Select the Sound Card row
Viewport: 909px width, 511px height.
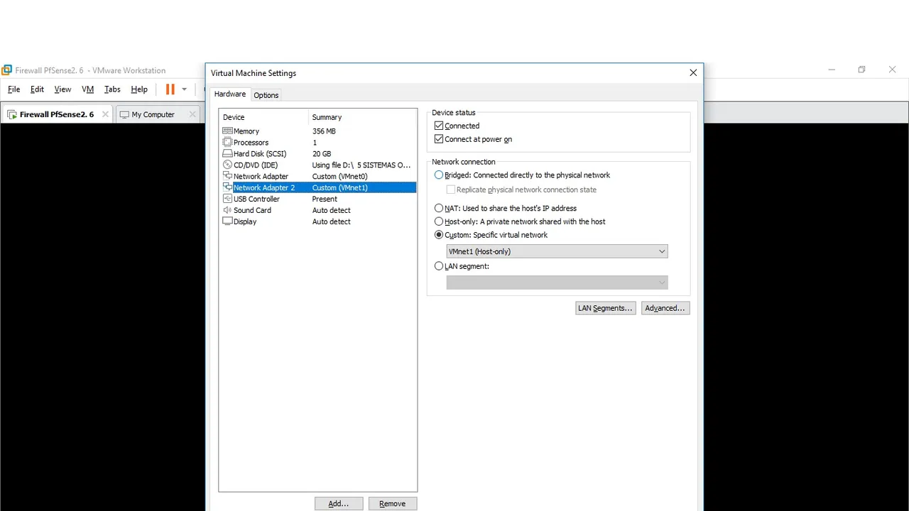(x=318, y=210)
